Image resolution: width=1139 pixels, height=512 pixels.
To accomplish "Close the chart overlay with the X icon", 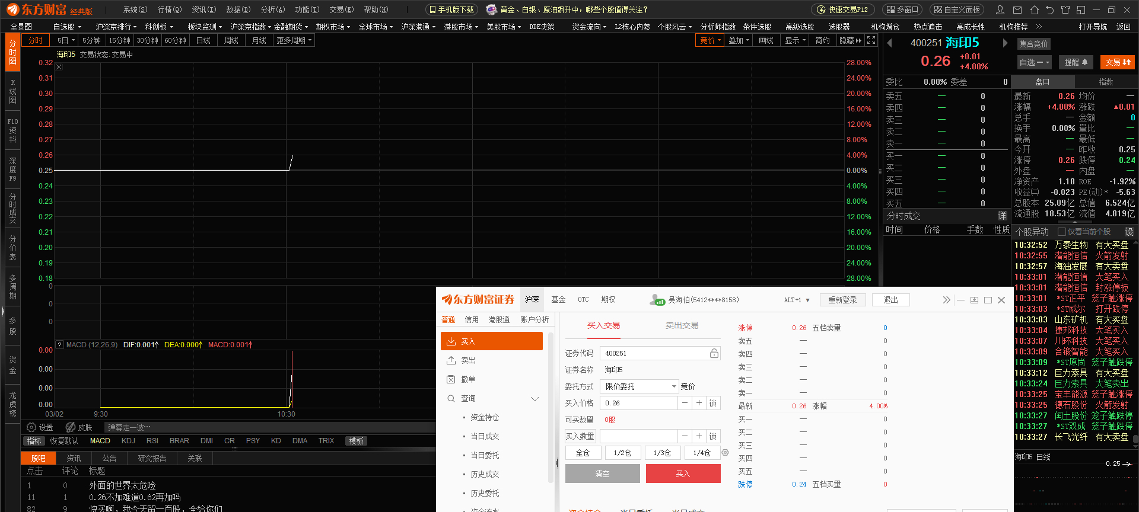I will (x=59, y=67).
